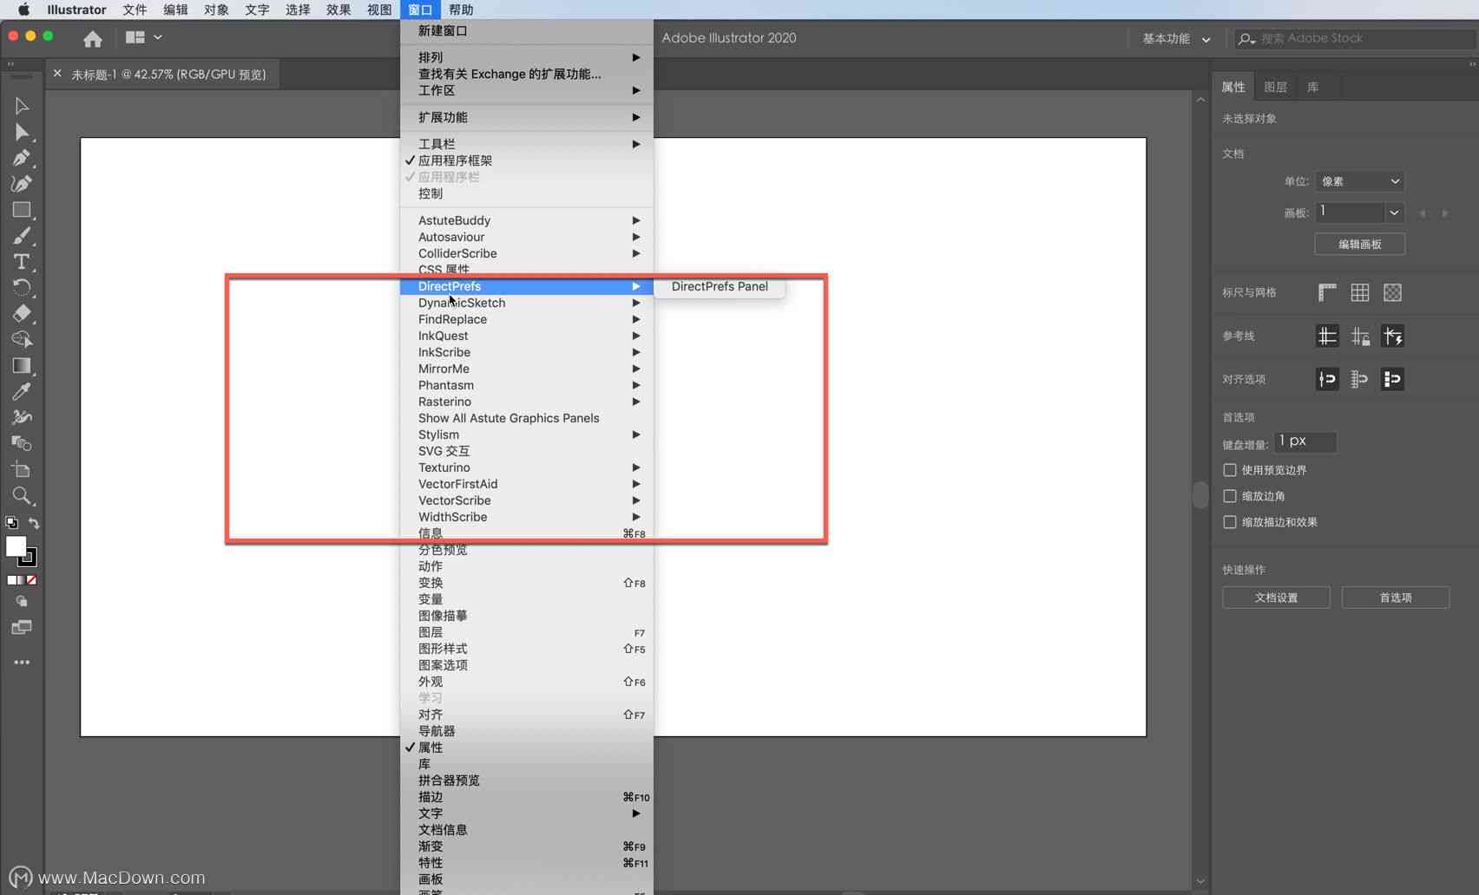
Task: Open 基本功能 workspace switcher
Action: tap(1175, 39)
